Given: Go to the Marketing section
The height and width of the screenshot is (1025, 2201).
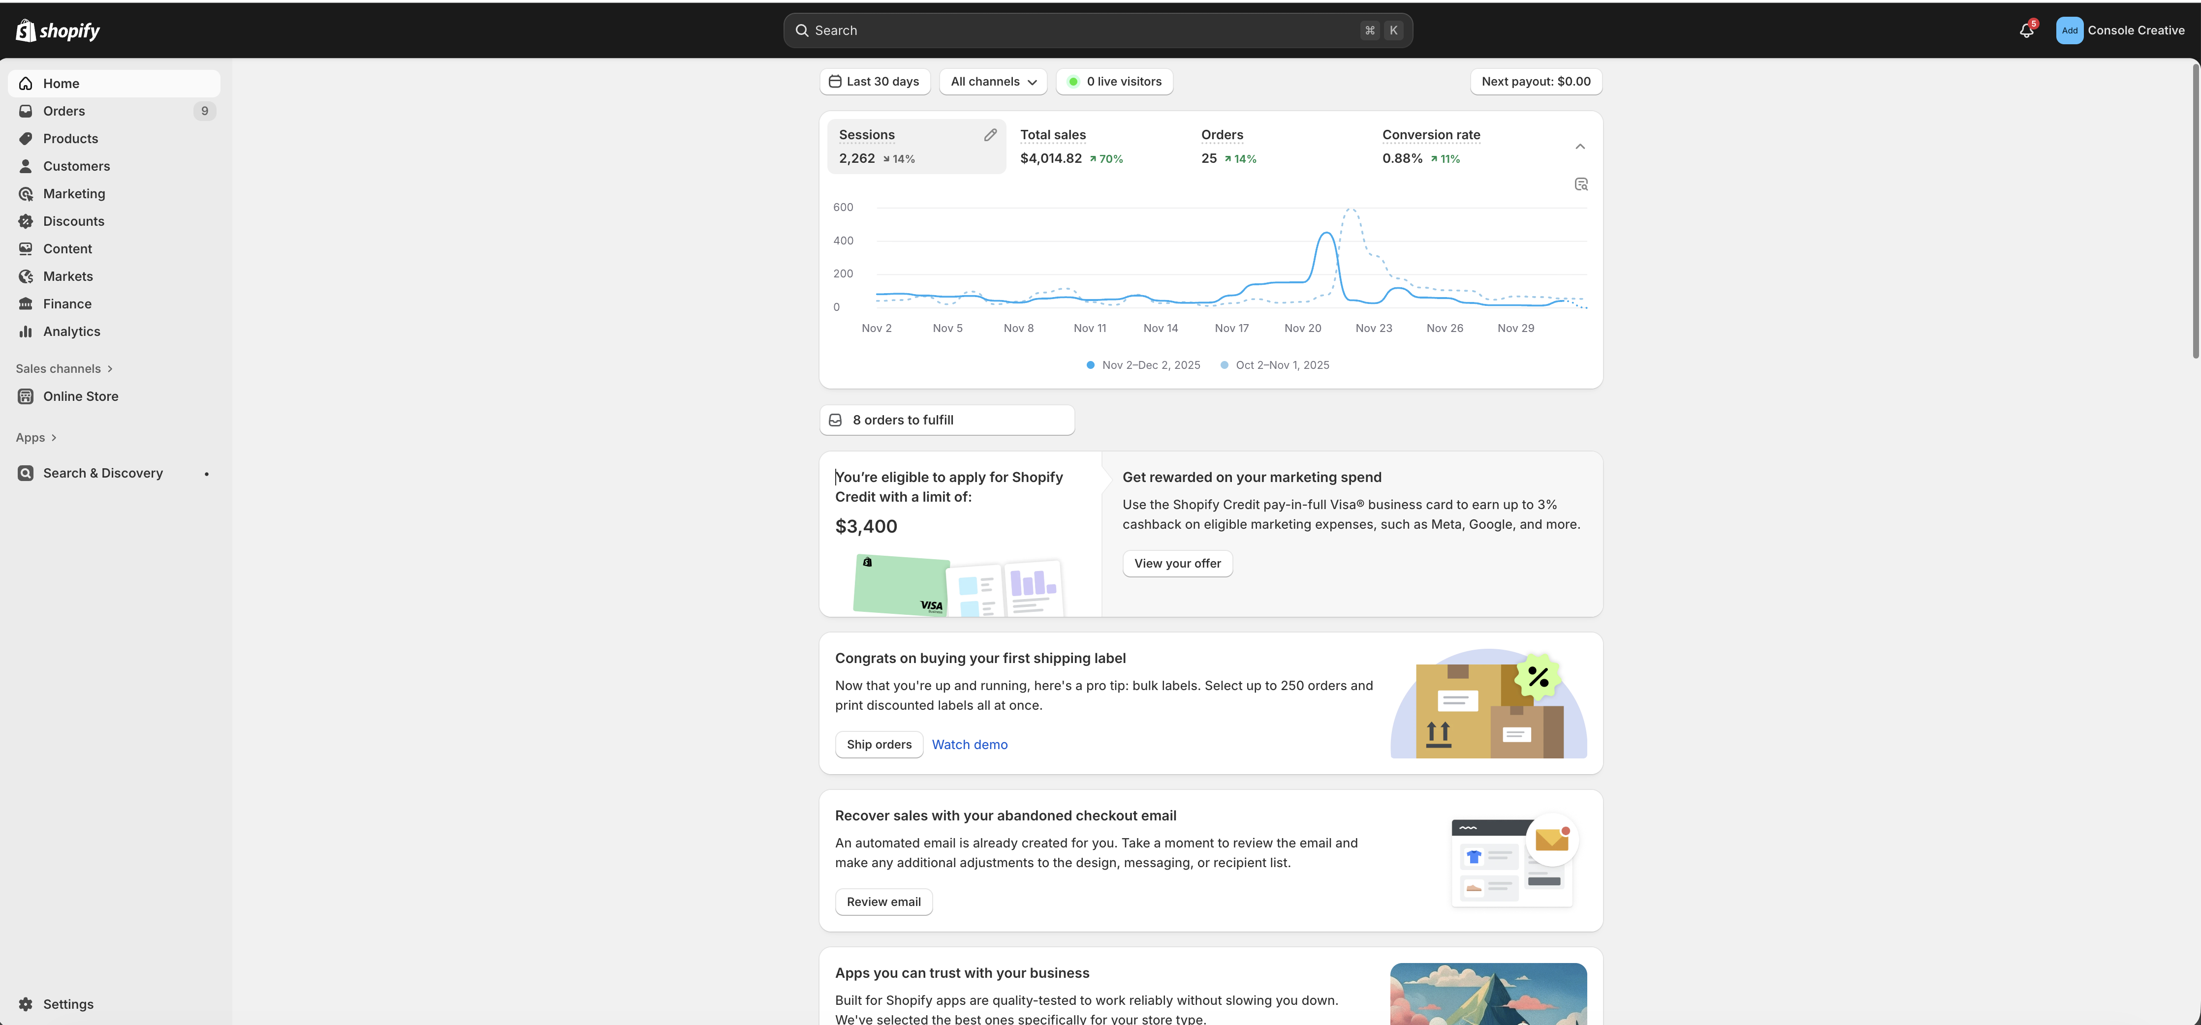Looking at the screenshot, I should (x=74, y=193).
